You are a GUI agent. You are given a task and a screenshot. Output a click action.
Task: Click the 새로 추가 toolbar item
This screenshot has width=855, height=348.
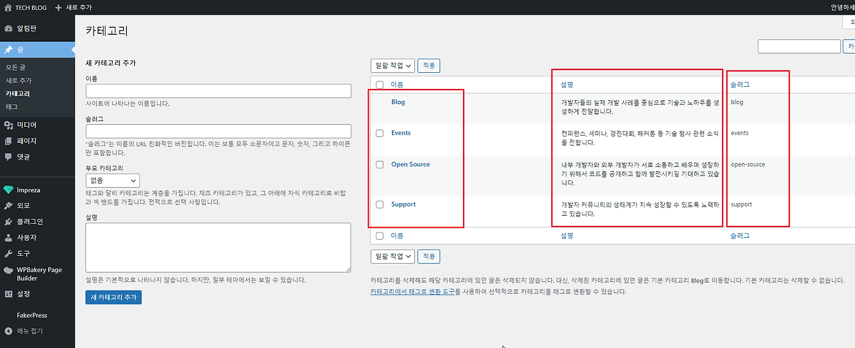(73, 7)
